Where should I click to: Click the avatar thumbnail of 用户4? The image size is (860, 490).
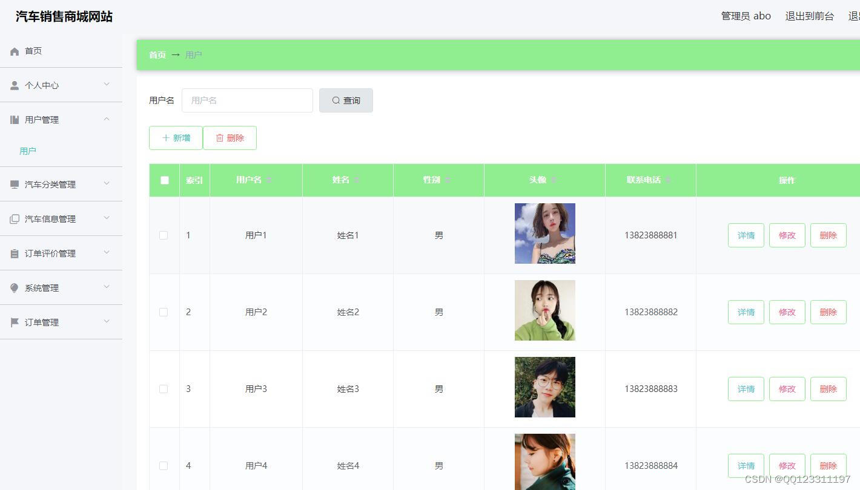545,462
